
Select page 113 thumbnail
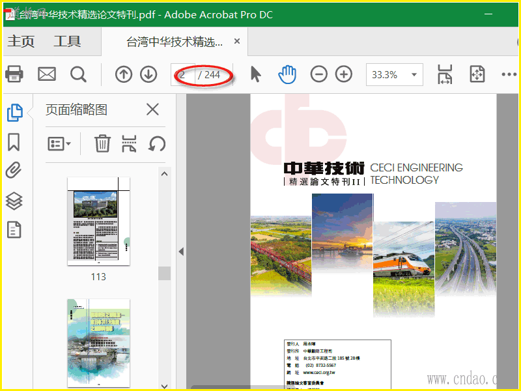(x=98, y=221)
